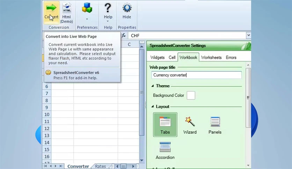Select row 13 header
The image size is (292, 169).
pyautogui.click(x=47, y=135)
